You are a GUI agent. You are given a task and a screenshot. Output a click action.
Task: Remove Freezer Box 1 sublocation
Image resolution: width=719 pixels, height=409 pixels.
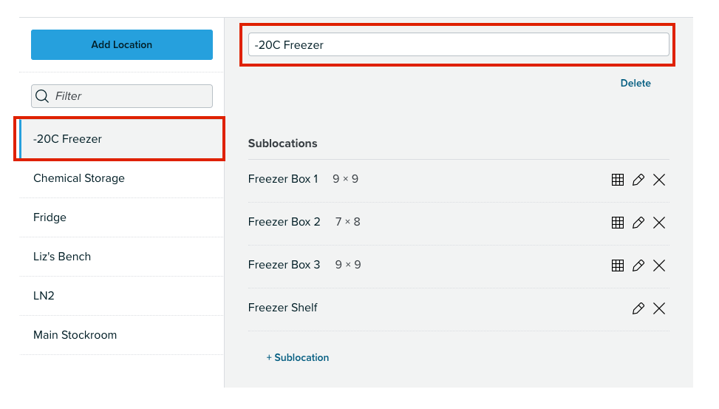coord(659,180)
